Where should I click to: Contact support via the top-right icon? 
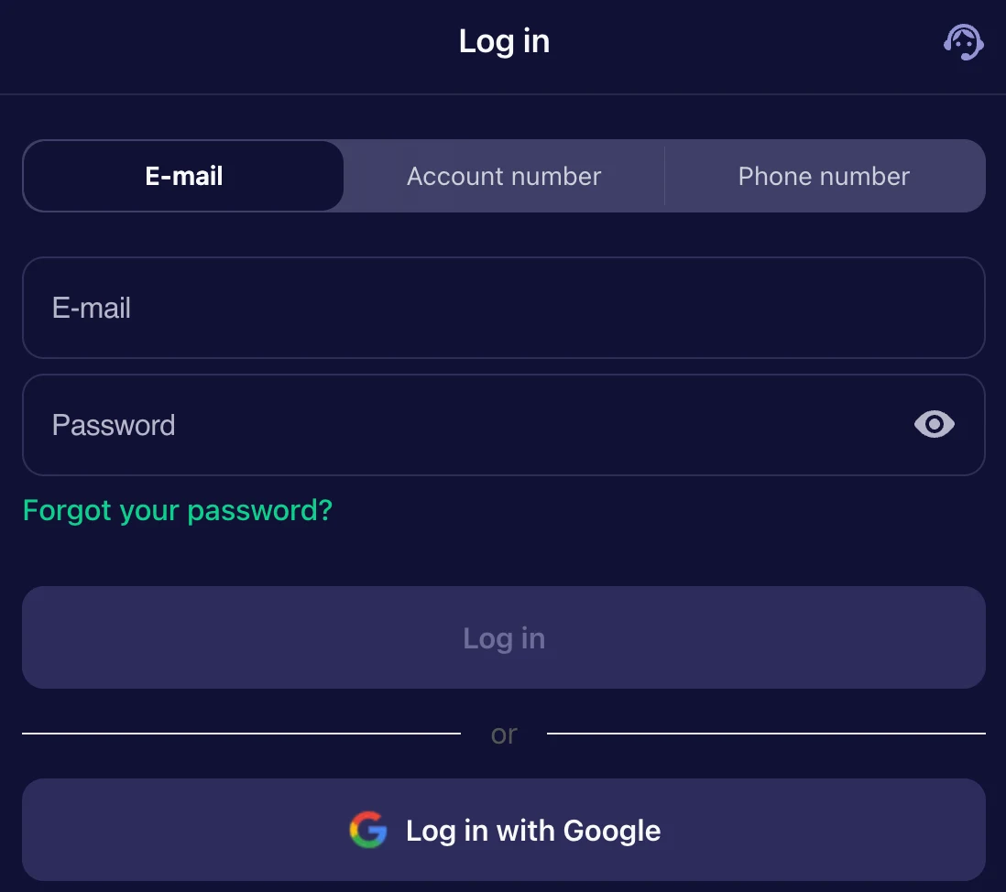point(963,41)
